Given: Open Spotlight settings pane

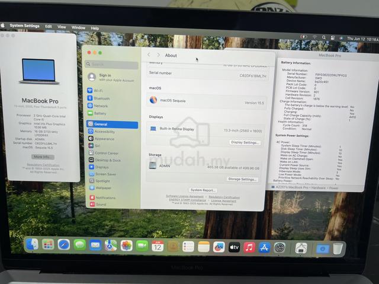Looking at the screenshot, I should [x=112, y=181].
